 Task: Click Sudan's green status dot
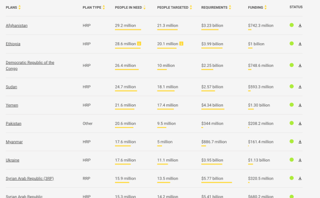pos(292,86)
